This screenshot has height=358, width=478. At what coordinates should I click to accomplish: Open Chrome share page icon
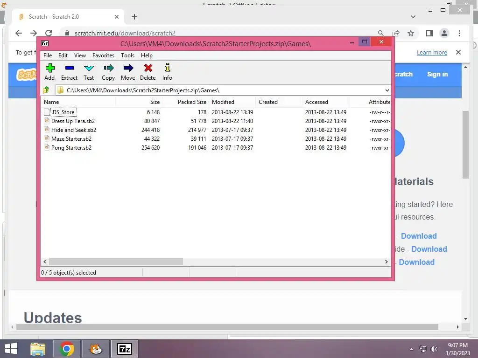396,33
